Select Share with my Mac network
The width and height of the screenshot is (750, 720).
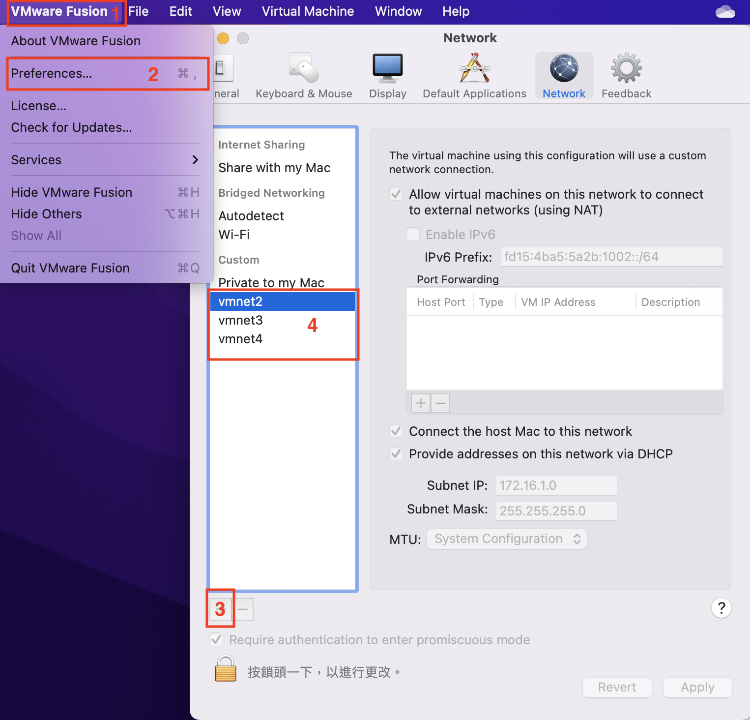pos(283,168)
